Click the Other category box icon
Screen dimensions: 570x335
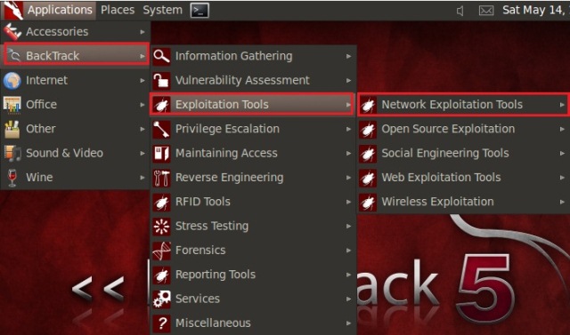pyautogui.click(x=12, y=129)
